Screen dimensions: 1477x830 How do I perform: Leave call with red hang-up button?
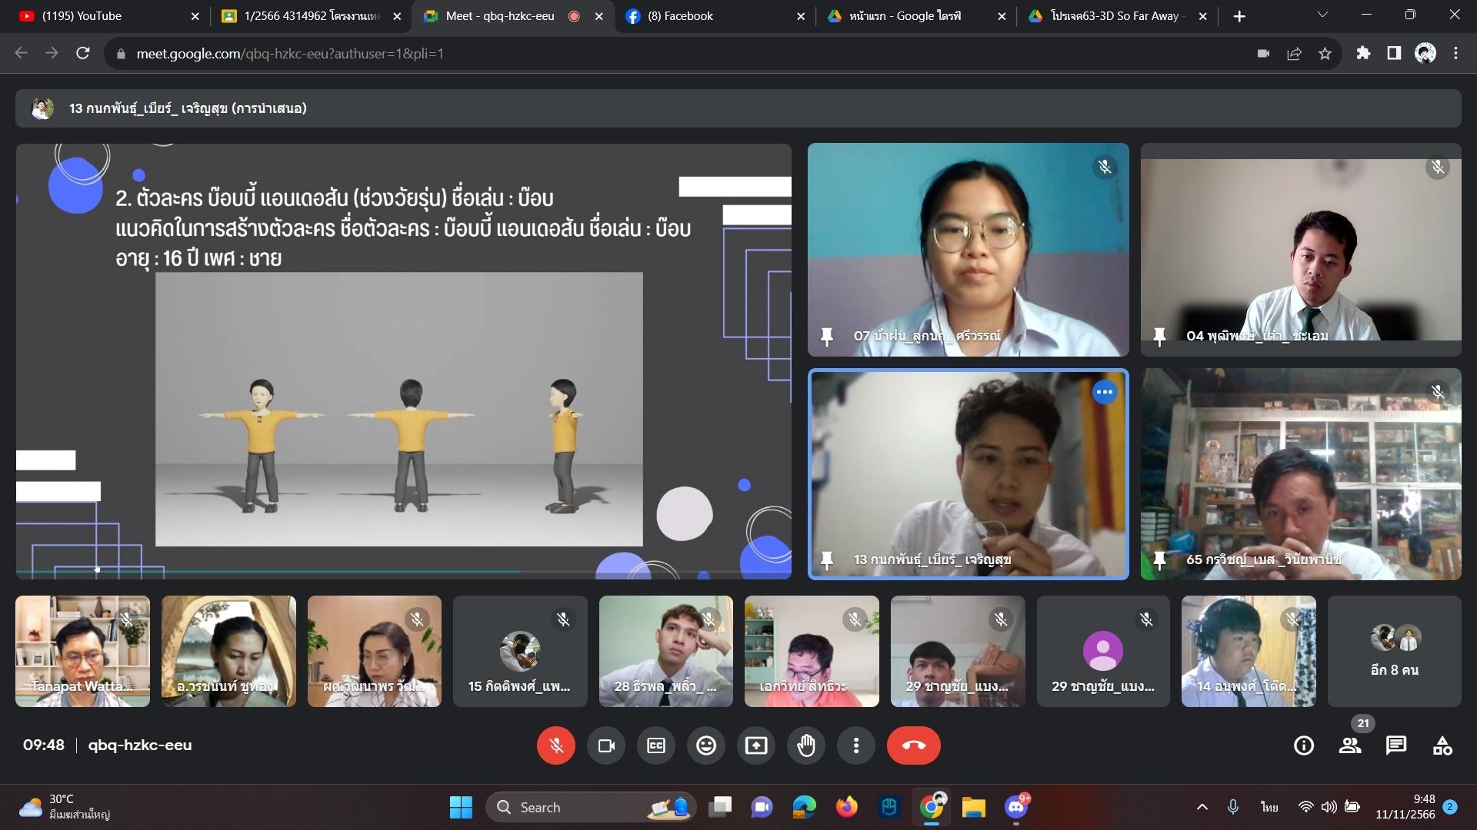pyautogui.click(x=914, y=745)
